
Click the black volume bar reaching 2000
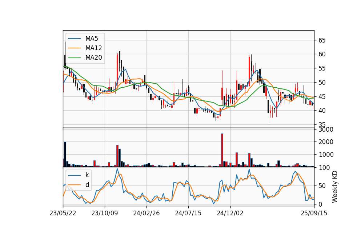click(65, 154)
